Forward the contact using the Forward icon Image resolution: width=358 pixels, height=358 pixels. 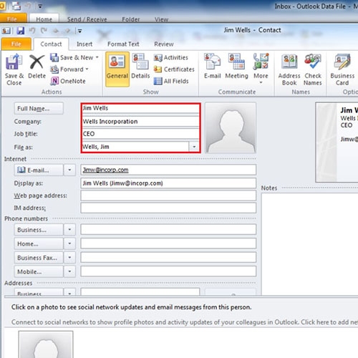tap(54, 69)
